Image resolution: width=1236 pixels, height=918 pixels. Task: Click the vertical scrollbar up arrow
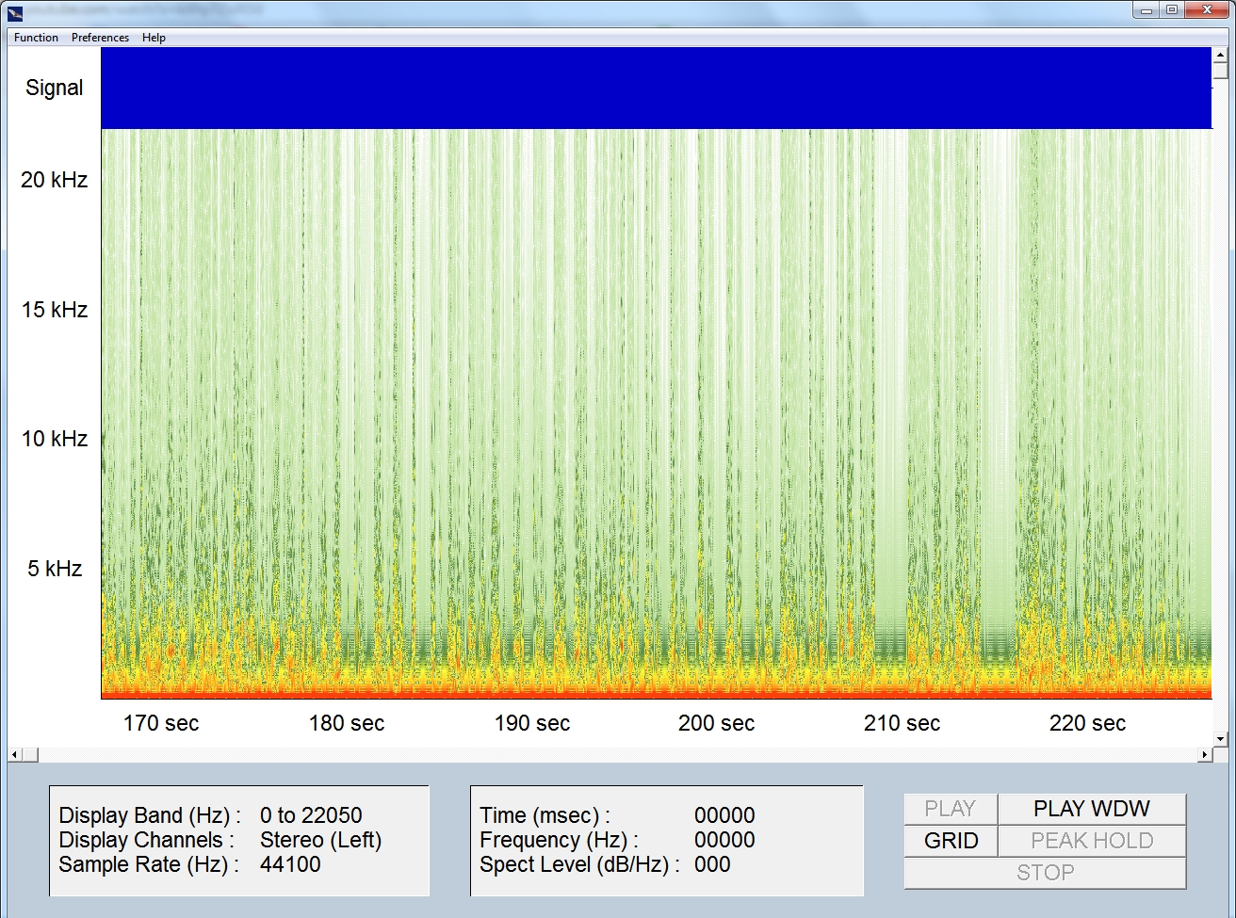coord(1221,55)
